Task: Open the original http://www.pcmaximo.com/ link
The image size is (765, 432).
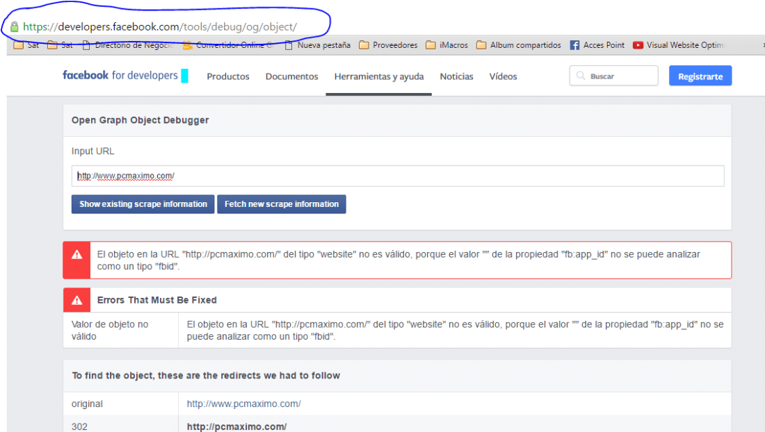Action: coord(244,404)
